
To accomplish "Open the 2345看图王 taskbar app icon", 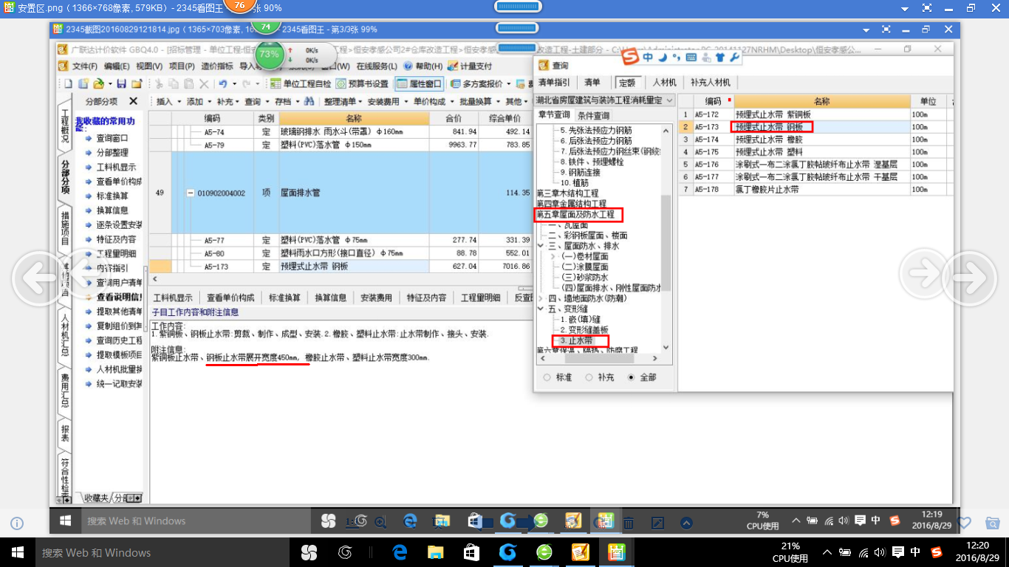I will (x=615, y=552).
